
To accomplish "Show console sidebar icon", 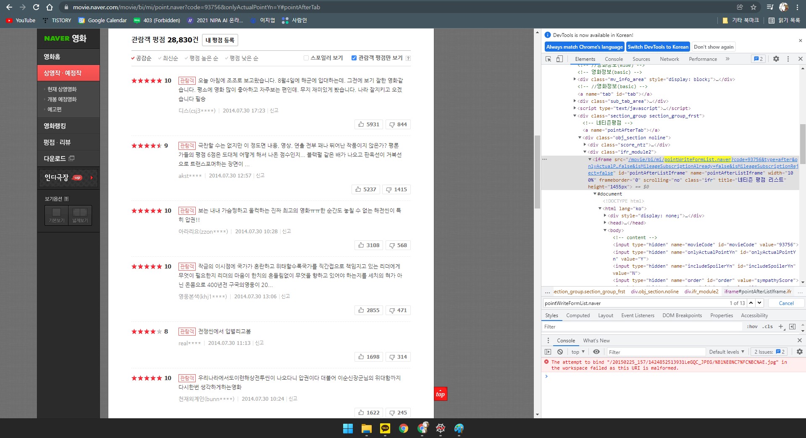I will pyautogui.click(x=548, y=352).
